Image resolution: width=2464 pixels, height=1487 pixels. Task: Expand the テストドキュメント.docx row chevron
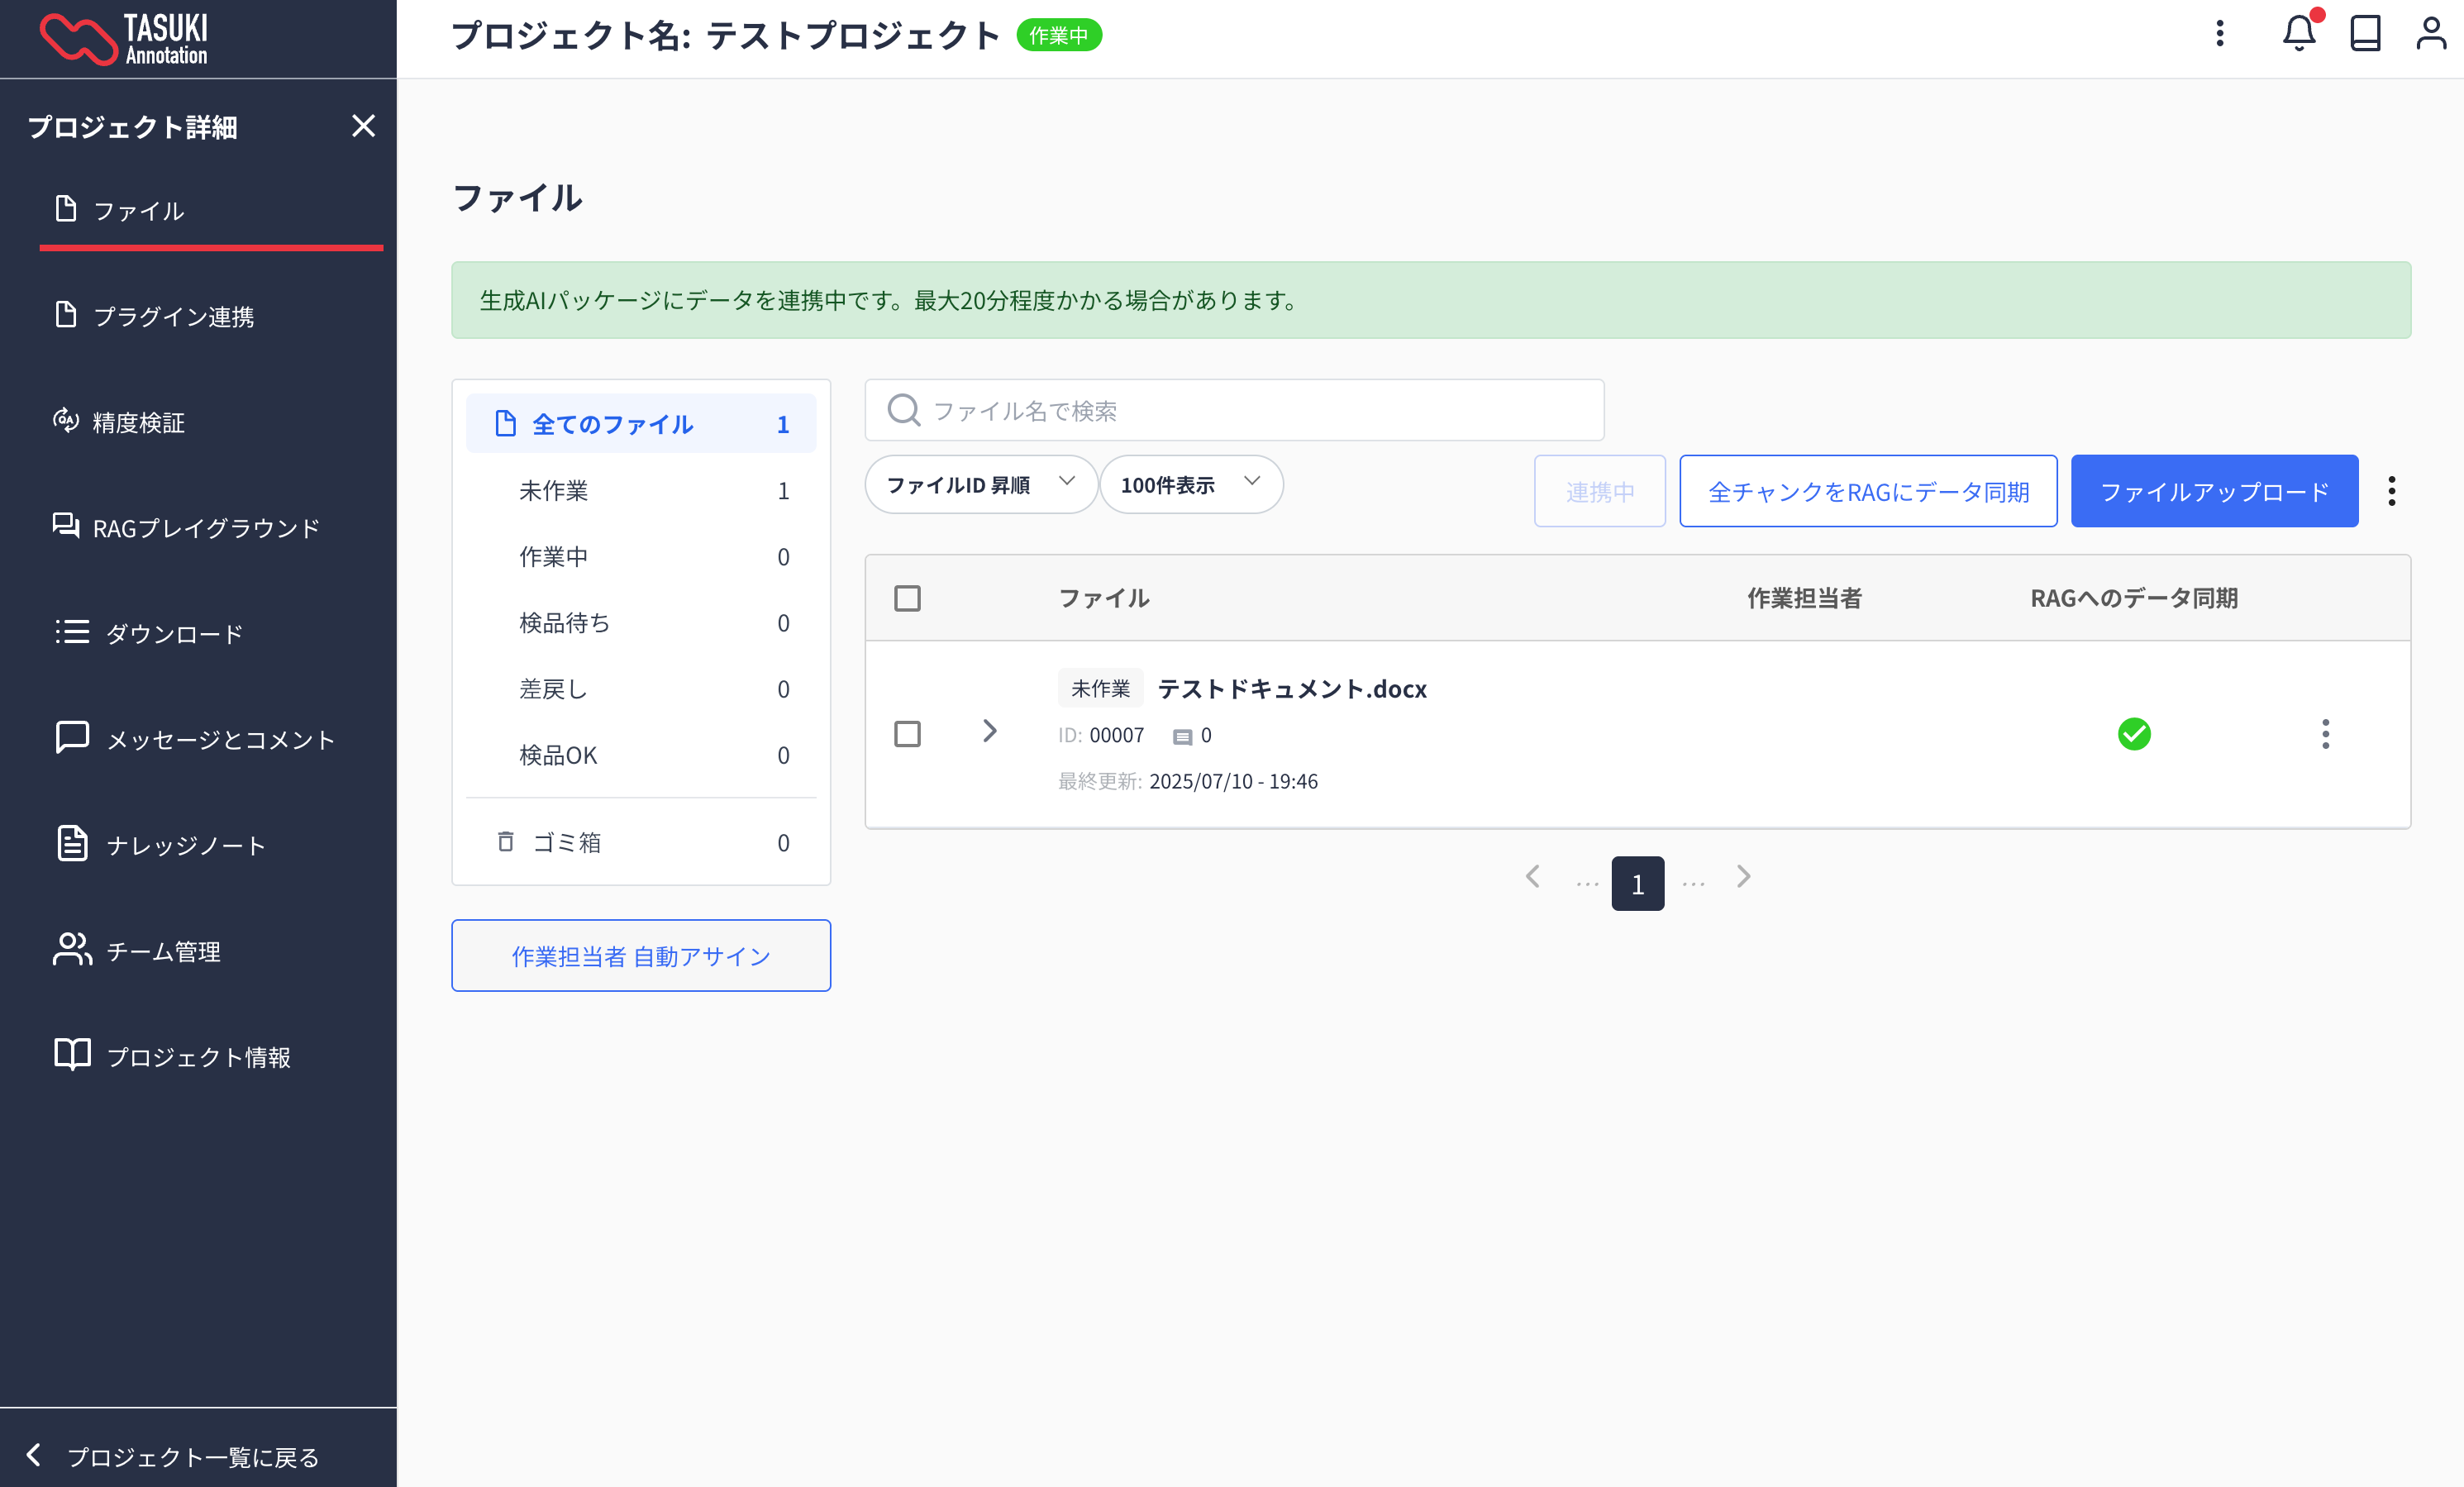point(989,731)
